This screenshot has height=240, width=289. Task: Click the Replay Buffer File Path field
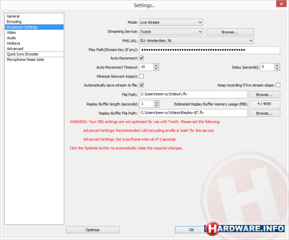193,113
